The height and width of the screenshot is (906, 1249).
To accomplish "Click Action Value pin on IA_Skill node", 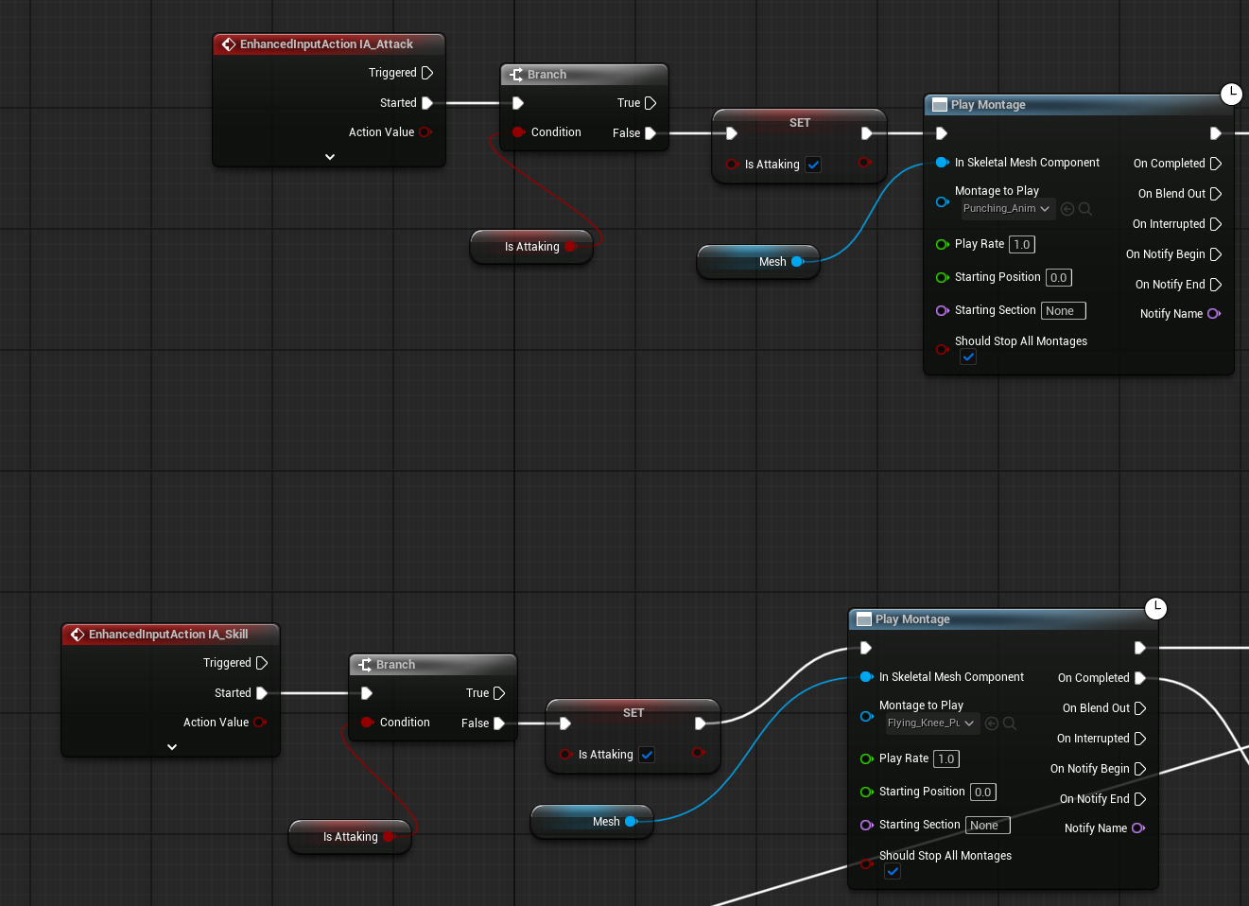I will [260, 723].
